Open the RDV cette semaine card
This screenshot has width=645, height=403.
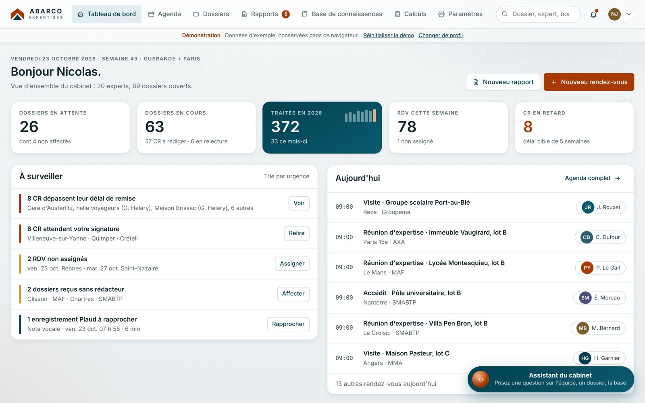click(448, 127)
